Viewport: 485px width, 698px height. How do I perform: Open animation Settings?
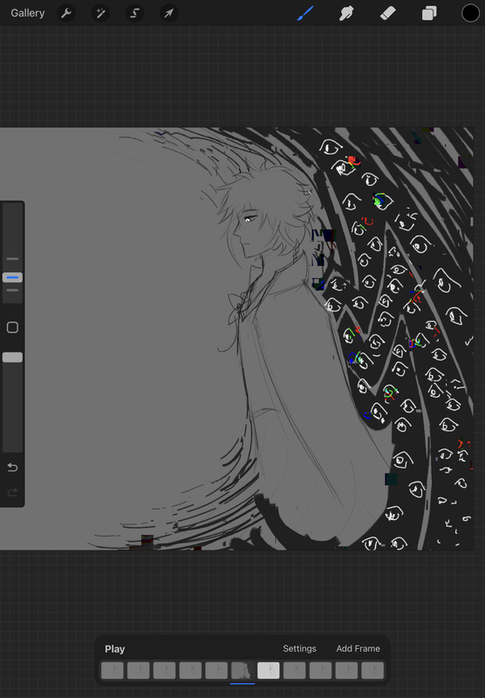[299, 648]
